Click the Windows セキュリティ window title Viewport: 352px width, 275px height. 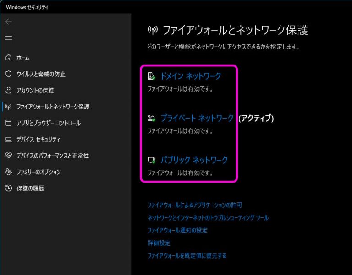(x=27, y=7)
